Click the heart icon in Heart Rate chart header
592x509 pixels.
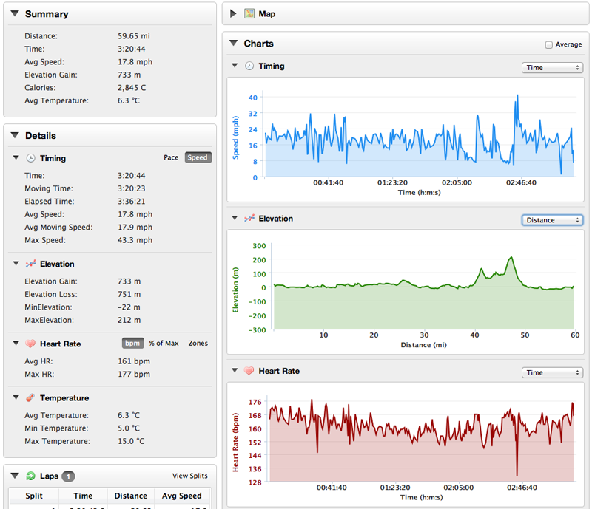pyautogui.click(x=249, y=371)
